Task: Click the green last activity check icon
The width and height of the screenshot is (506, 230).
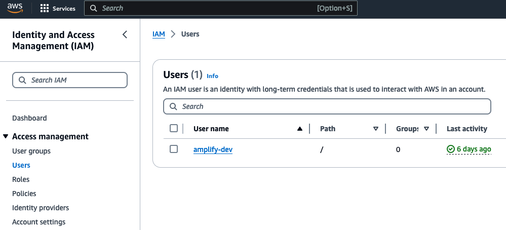Action: (451, 149)
